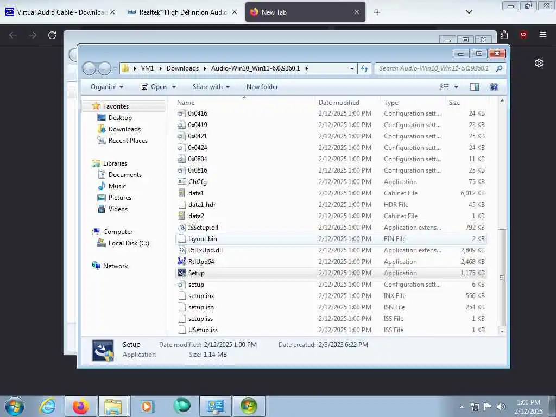List all Firefox tabs chevron
Screen dimensions: 556x417
469,12
